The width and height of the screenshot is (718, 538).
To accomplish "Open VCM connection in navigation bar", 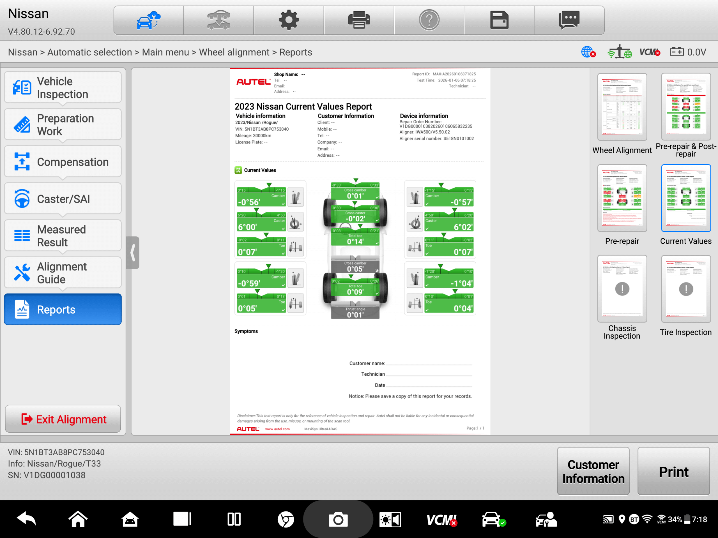I will [x=442, y=520].
